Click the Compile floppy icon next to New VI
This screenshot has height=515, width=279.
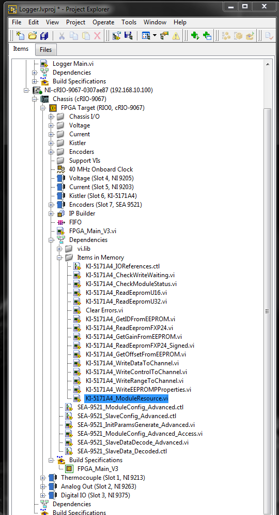(128, 36)
